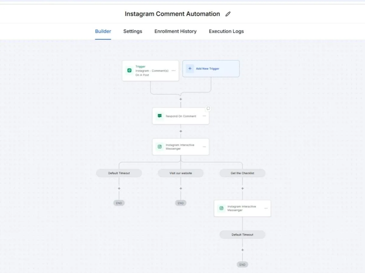The image size is (365, 273).
Task: Add a step right below the trigger cards
Action: [181, 99]
